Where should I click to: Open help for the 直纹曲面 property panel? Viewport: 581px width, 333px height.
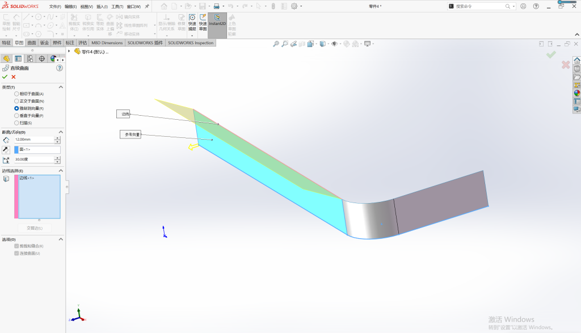[59, 68]
